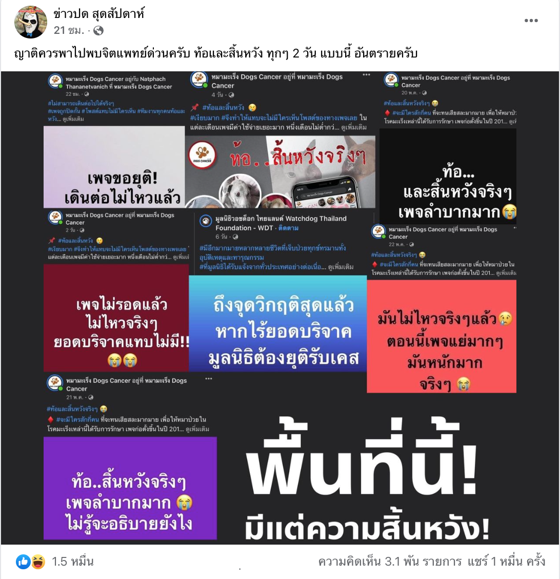This screenshot has height=579, width=560.
Task: Click the blue Like reaction icon
Action: 23,562
